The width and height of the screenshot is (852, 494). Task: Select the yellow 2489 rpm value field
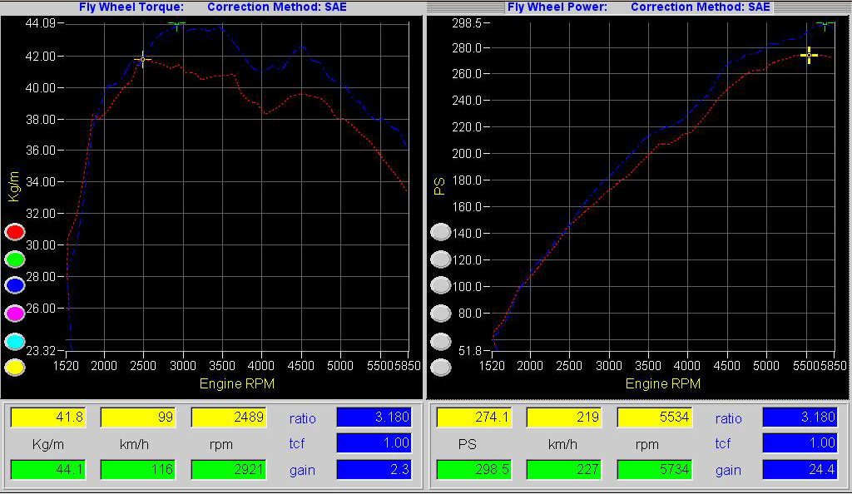tap(228, 417)
